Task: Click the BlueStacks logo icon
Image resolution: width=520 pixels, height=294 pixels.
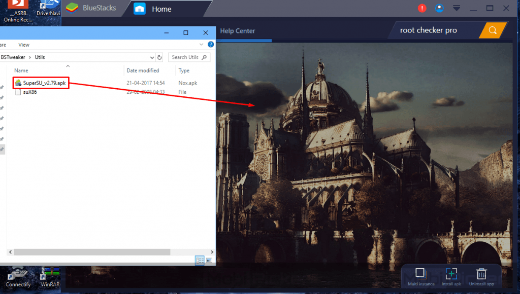Action: click(72, 8)
